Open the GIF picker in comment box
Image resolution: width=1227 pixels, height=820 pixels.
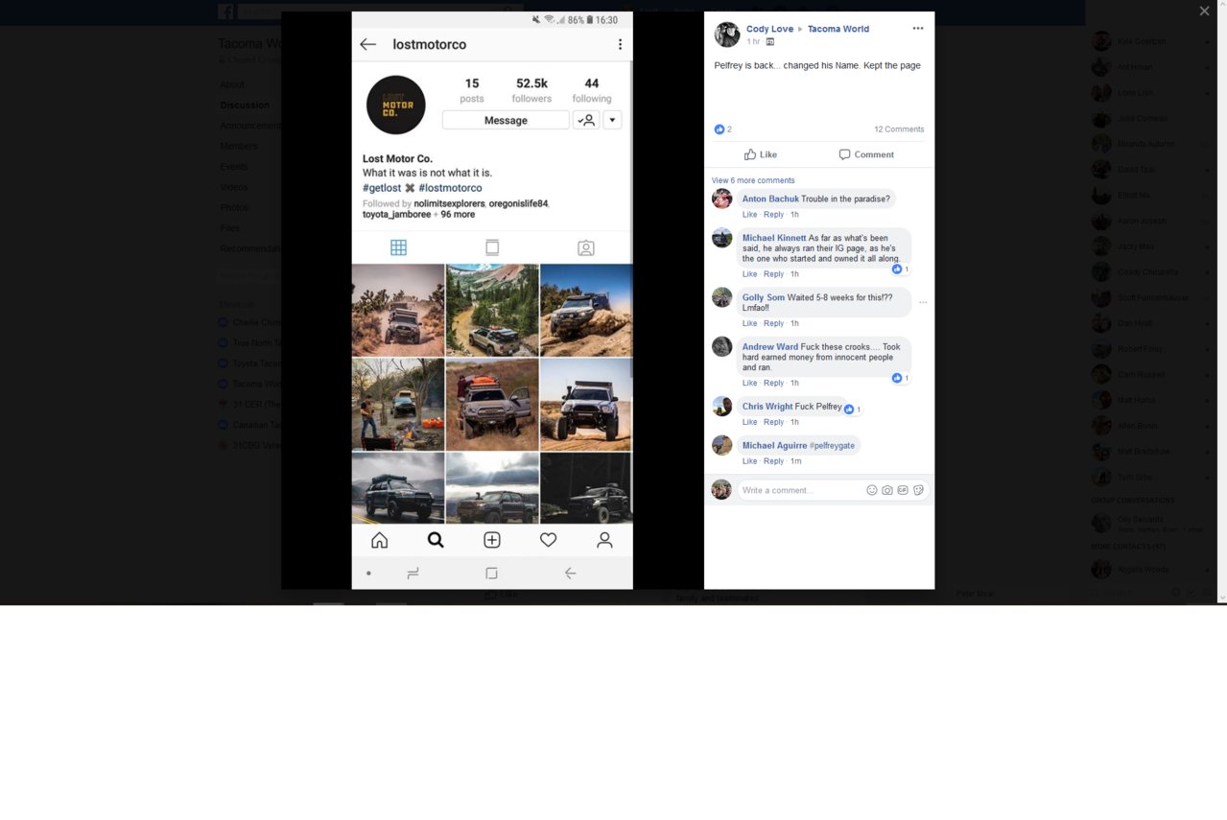click(903, 490)
